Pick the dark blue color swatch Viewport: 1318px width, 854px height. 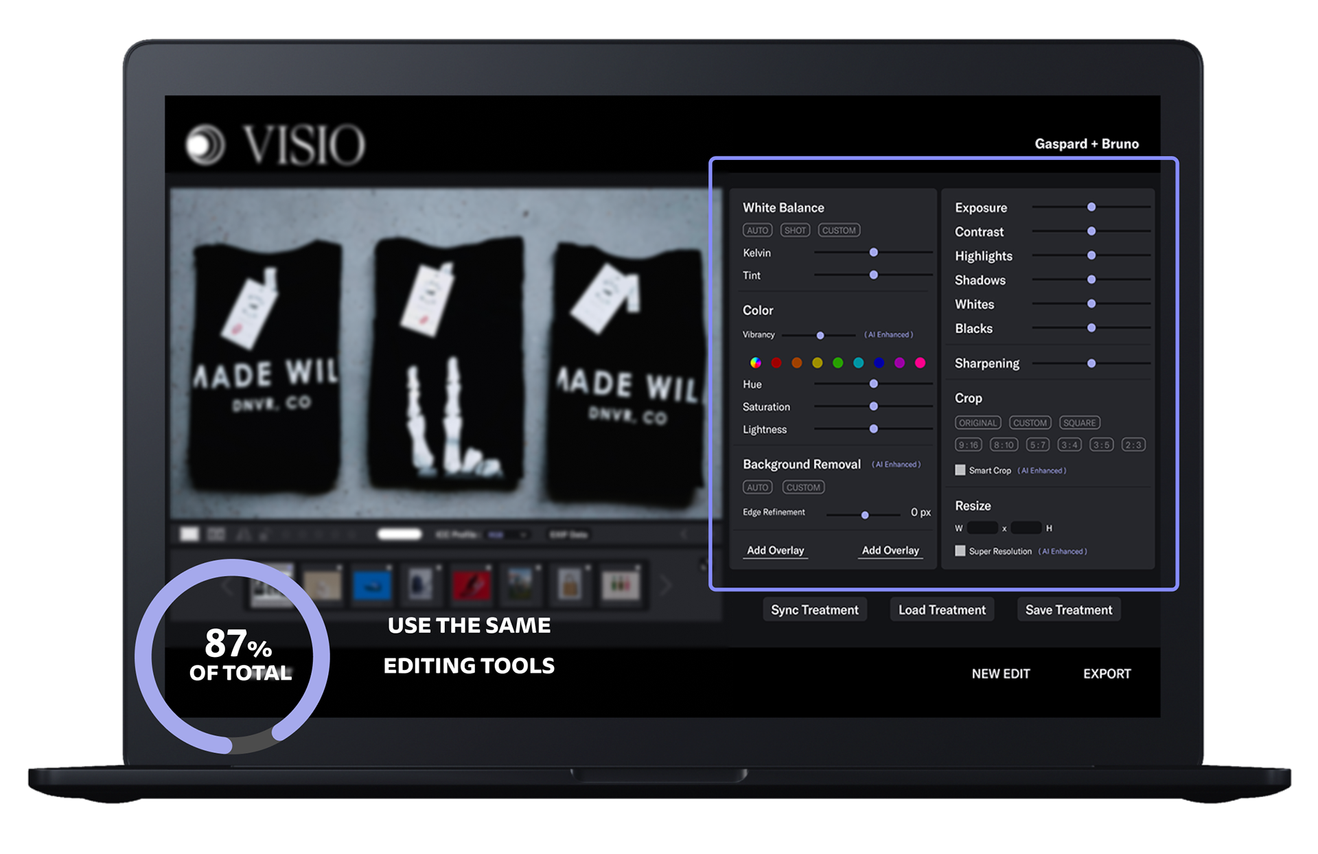tap(879, 362)
